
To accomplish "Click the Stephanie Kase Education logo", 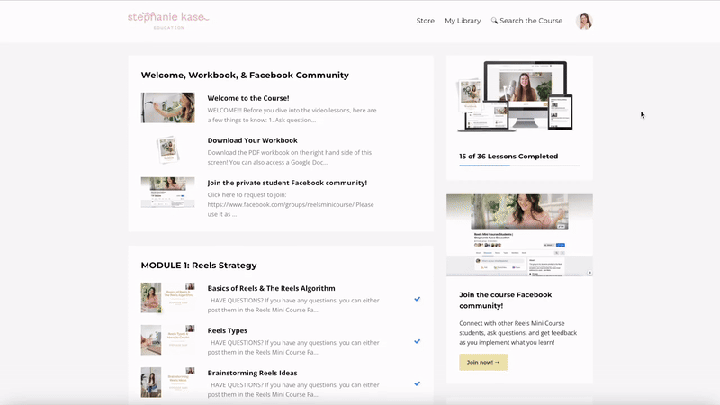I will (x=168, y=20).
